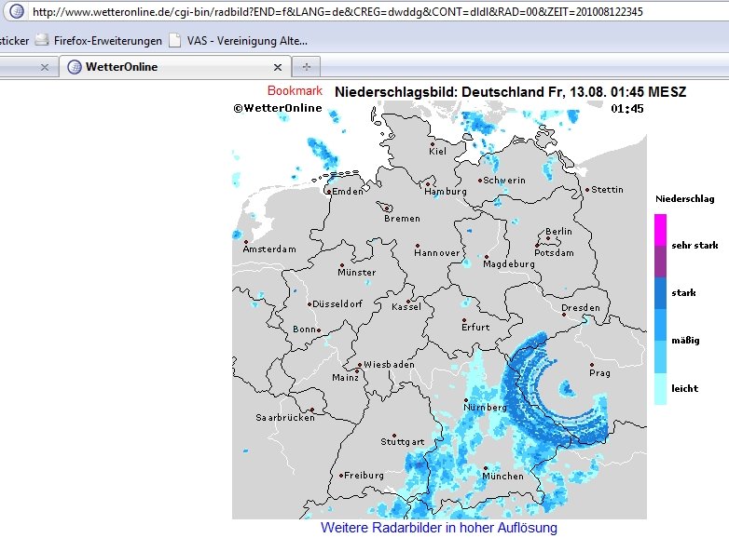
Task: Click the red Bookmark link
Action: pyautogui.click(x=295, y=91)
